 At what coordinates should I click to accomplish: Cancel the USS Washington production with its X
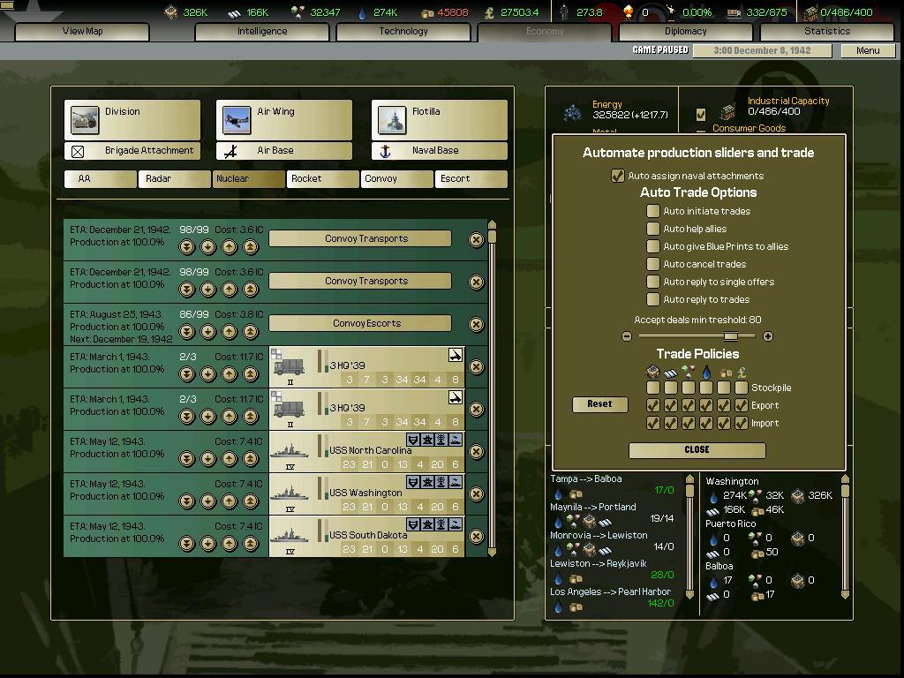click(x=476, y=494)
